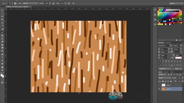Open layer blend mode Normal dropdown
184x103 pixels.
click(x=165, y=78)
